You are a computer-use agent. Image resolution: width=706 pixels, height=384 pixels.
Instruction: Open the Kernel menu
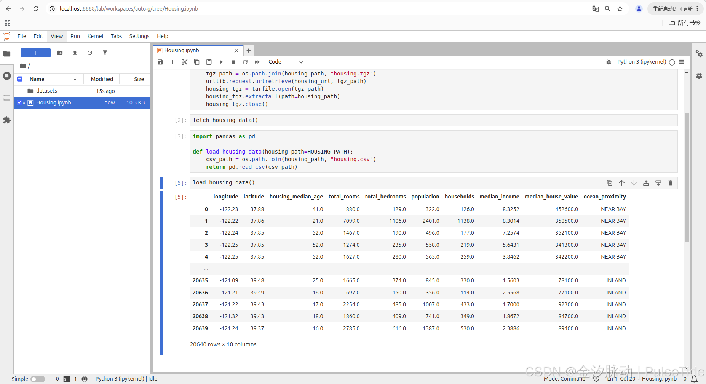pyautogui.click(x=95, y=36)
